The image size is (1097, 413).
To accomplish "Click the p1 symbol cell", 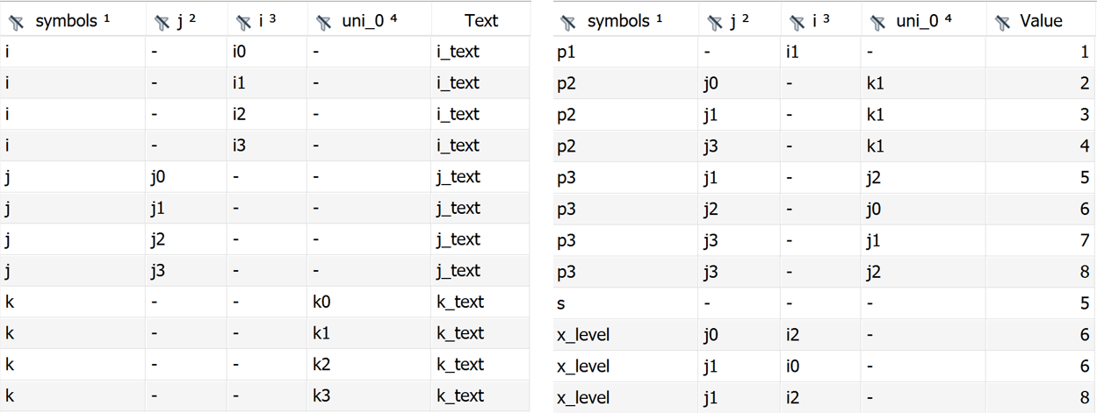I will (567, 52).
